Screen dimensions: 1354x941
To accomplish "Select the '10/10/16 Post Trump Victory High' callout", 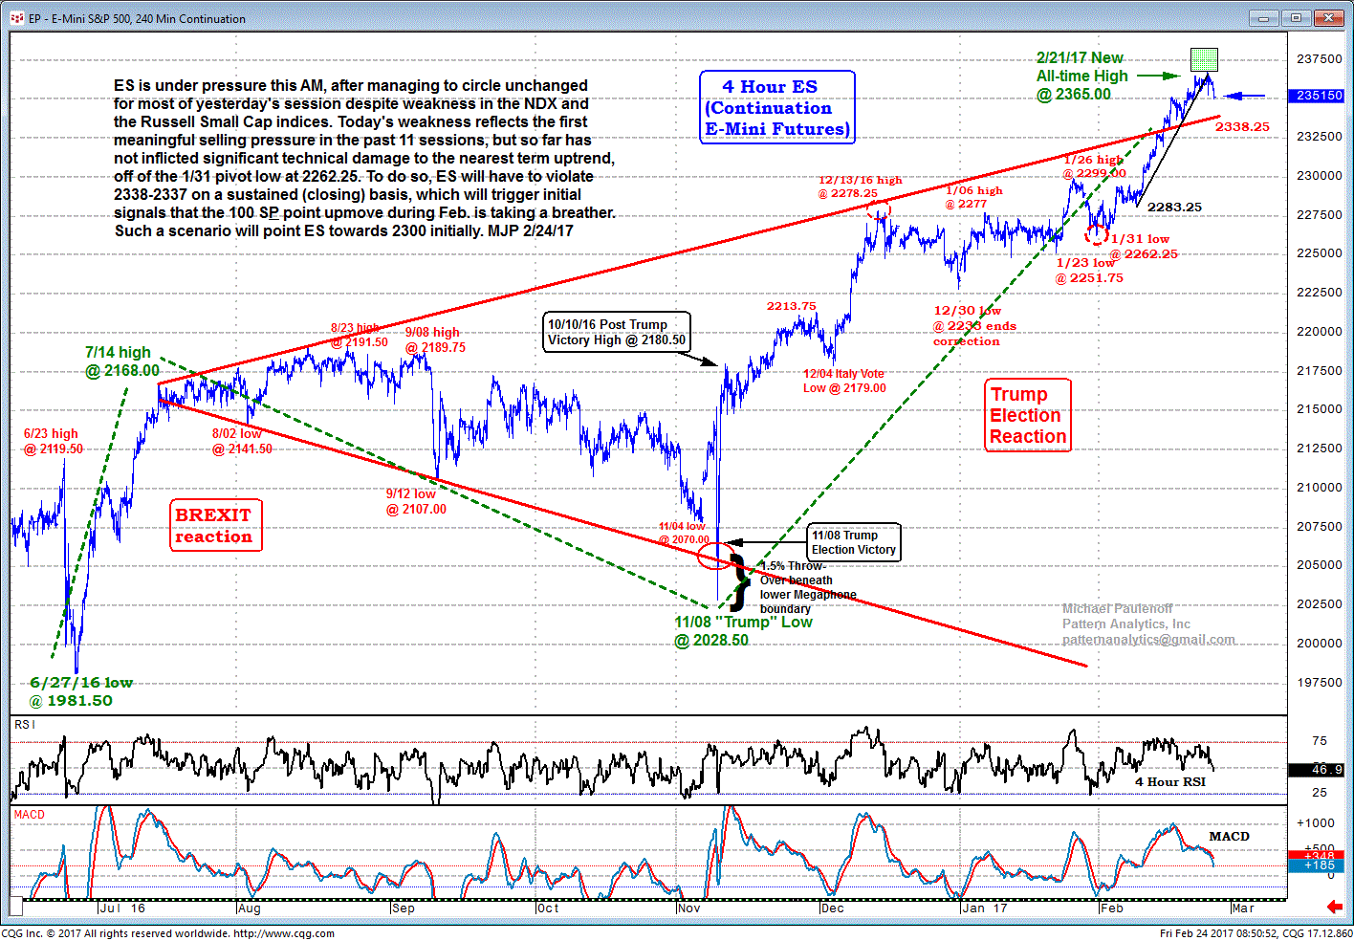I will point(617,332).
